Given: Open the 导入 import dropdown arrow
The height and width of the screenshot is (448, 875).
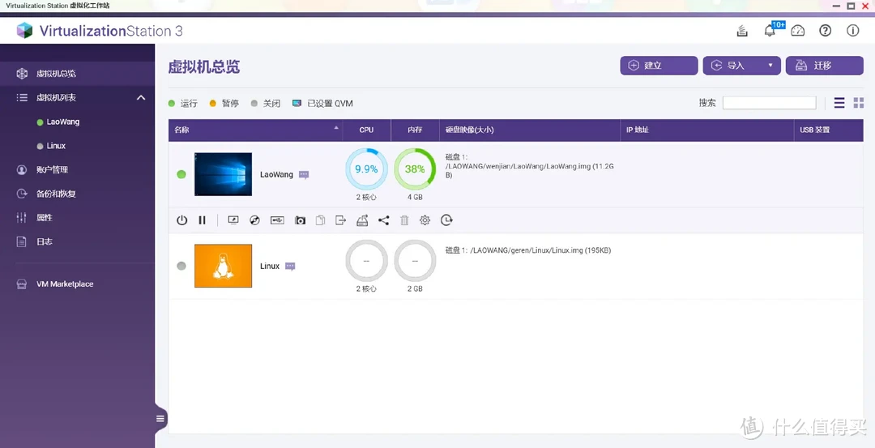Looking at the screenshot, I should click(x=770, y=66).
